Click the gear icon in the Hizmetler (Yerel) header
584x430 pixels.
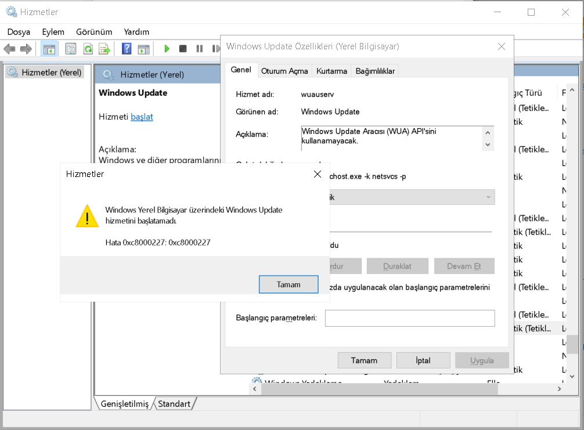(108, 74)
